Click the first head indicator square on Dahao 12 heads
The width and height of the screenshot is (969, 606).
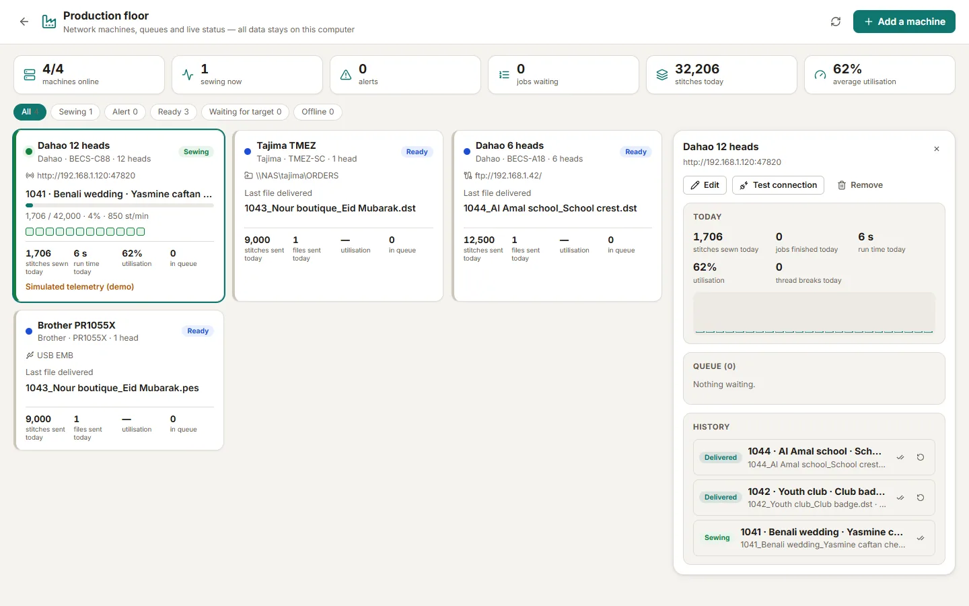(30, 232)
